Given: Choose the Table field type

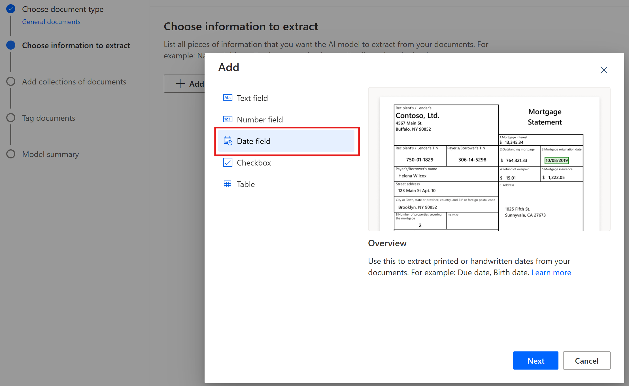Looking at the screenshot, I should pos(246,184).
